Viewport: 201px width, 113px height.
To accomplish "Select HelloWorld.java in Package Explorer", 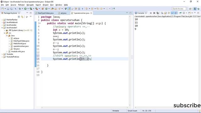I will (19, 44).
